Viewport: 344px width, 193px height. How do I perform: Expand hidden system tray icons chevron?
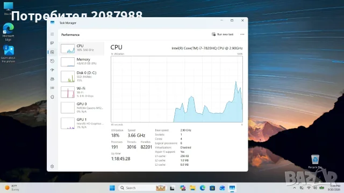pos(295,188)
